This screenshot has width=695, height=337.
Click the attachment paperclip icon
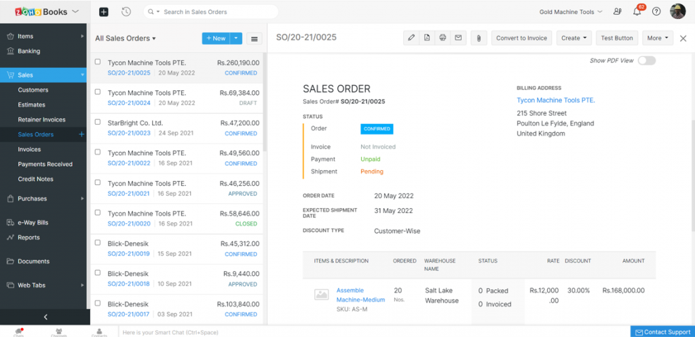click(478, 38)
